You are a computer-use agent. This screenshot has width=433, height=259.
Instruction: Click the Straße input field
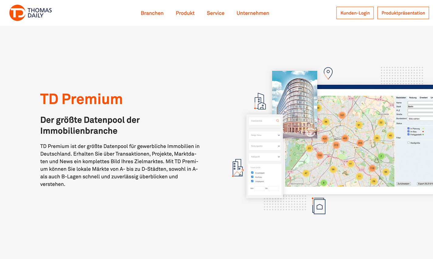pyautogui.click(x=420, y=114)
